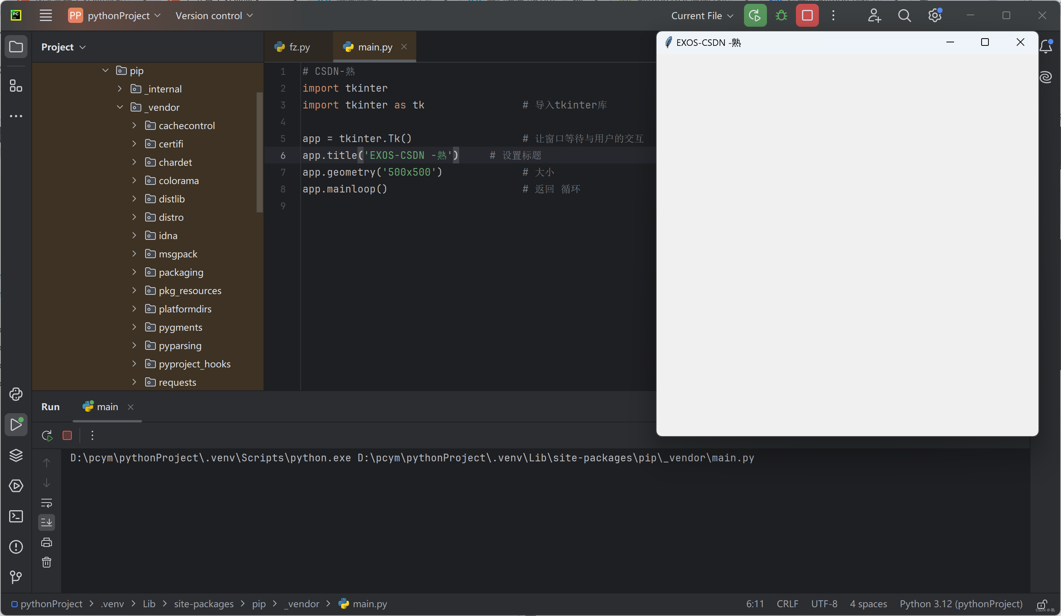The image size is (1061, 616).
Task: Go to line via 6:11 indicator
Action: [x=755, y=604]
